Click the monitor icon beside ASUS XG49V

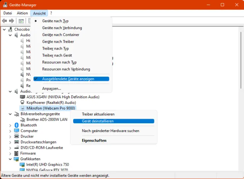[x=22, y=97]
